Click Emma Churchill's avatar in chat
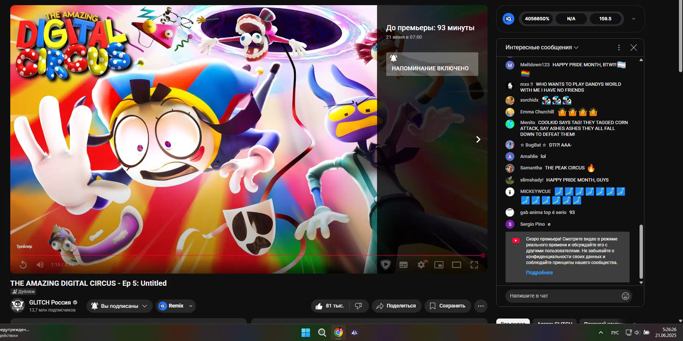Viewport: 683px width, 341px height. pyautogui.click(x=510, y=112)
